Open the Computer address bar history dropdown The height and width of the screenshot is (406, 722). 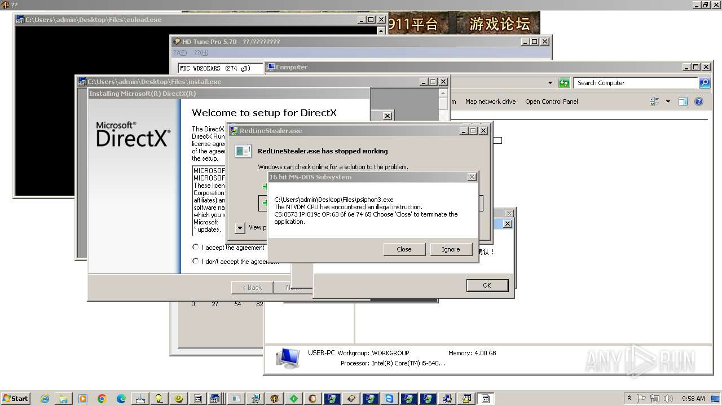pyautogui.click(x=550, y=83)
